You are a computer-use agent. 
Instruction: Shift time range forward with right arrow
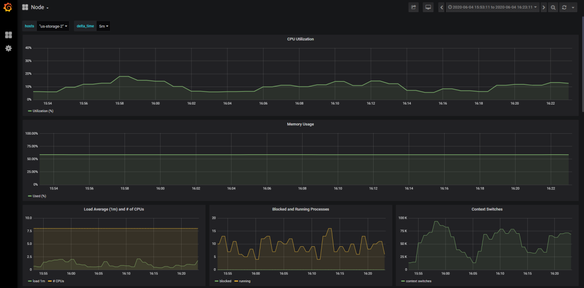(x=544, y=7)
